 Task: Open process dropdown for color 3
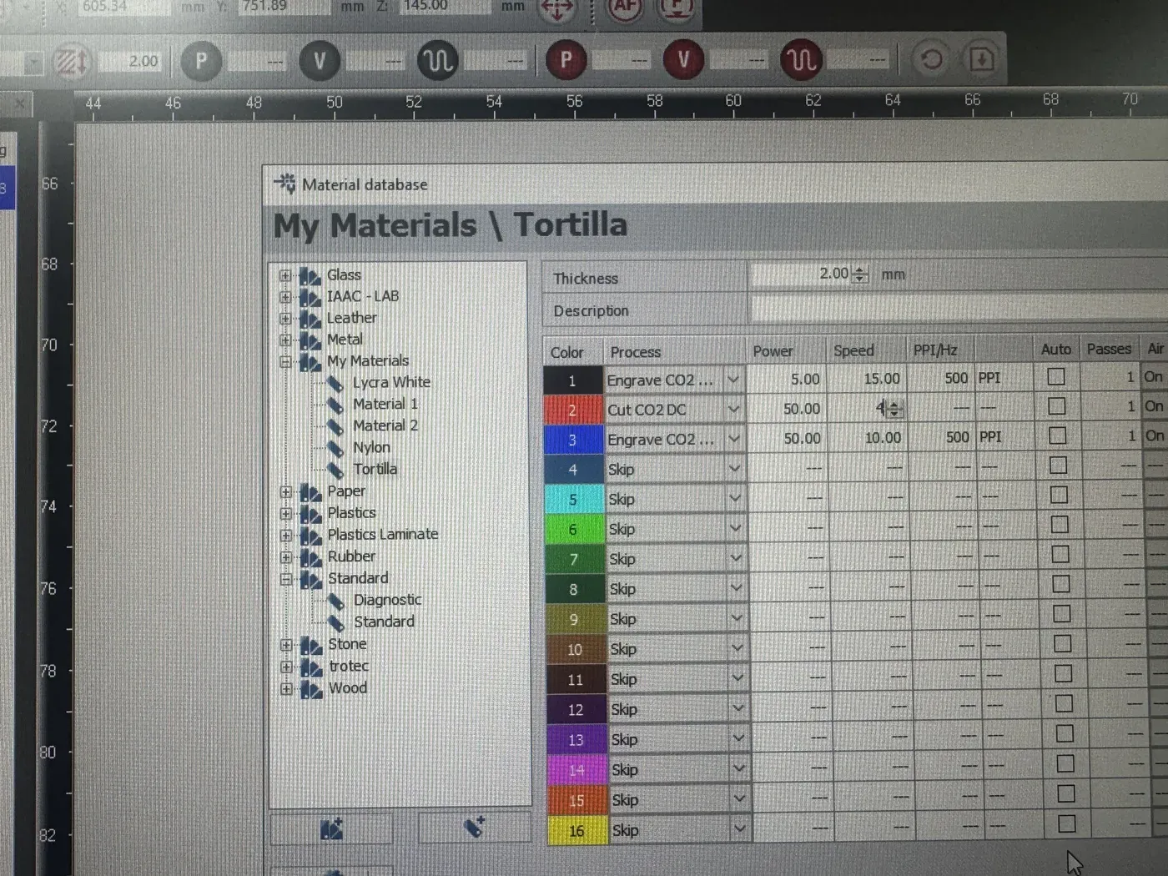tap(734, 439)
